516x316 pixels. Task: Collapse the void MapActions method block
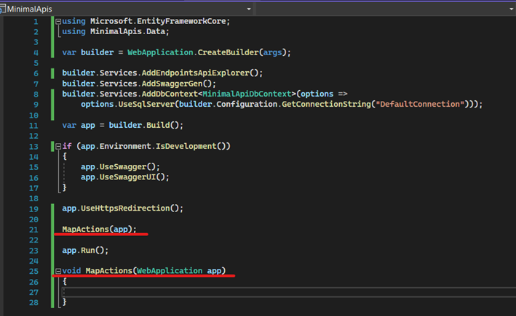click(58, 271)
